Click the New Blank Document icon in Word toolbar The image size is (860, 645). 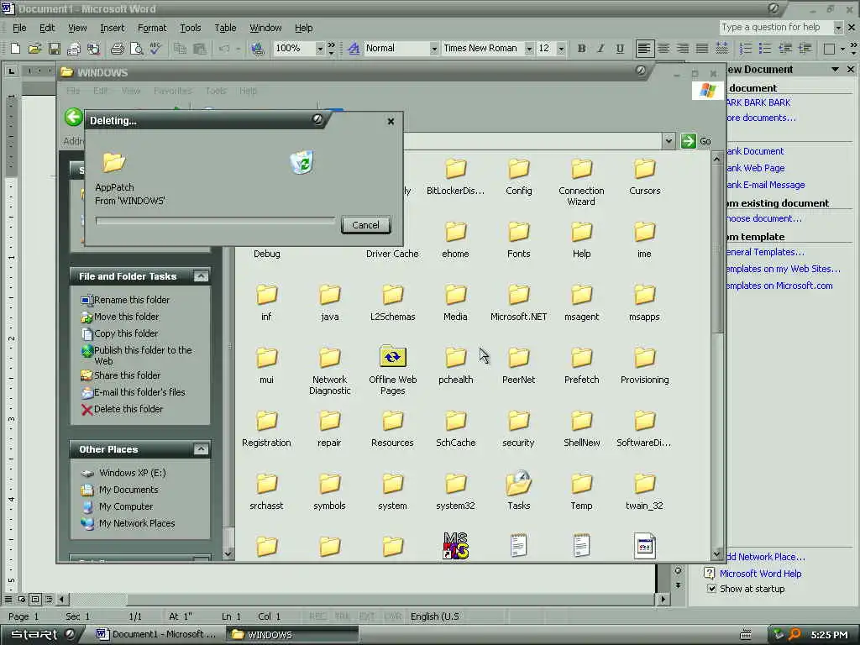pos(15,49)
